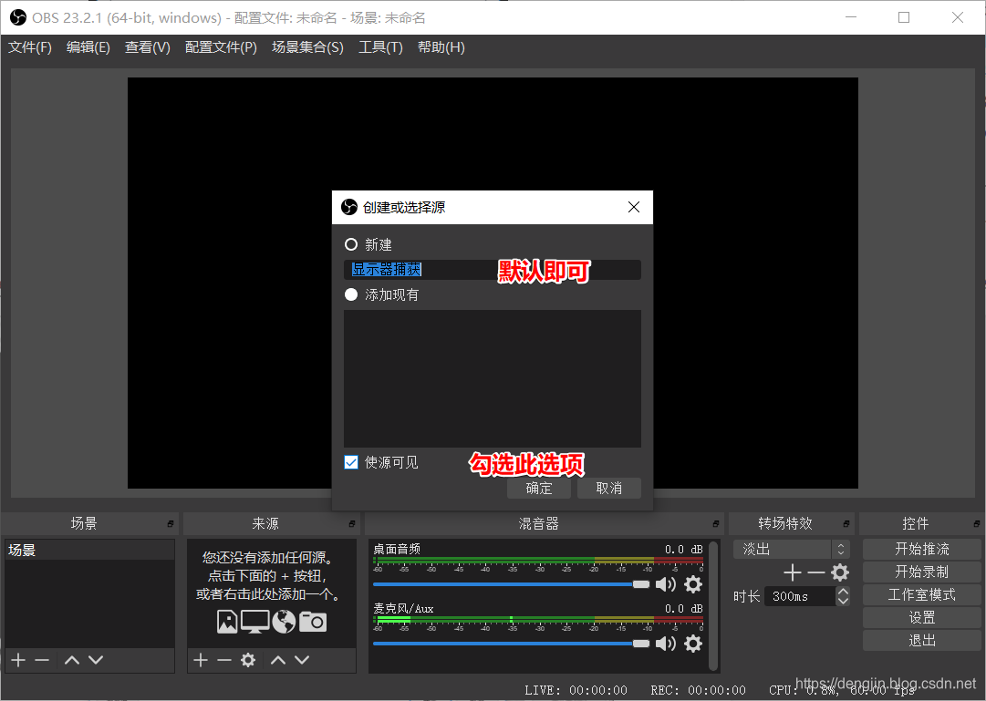Click 开始录制 to start recording

922,572
